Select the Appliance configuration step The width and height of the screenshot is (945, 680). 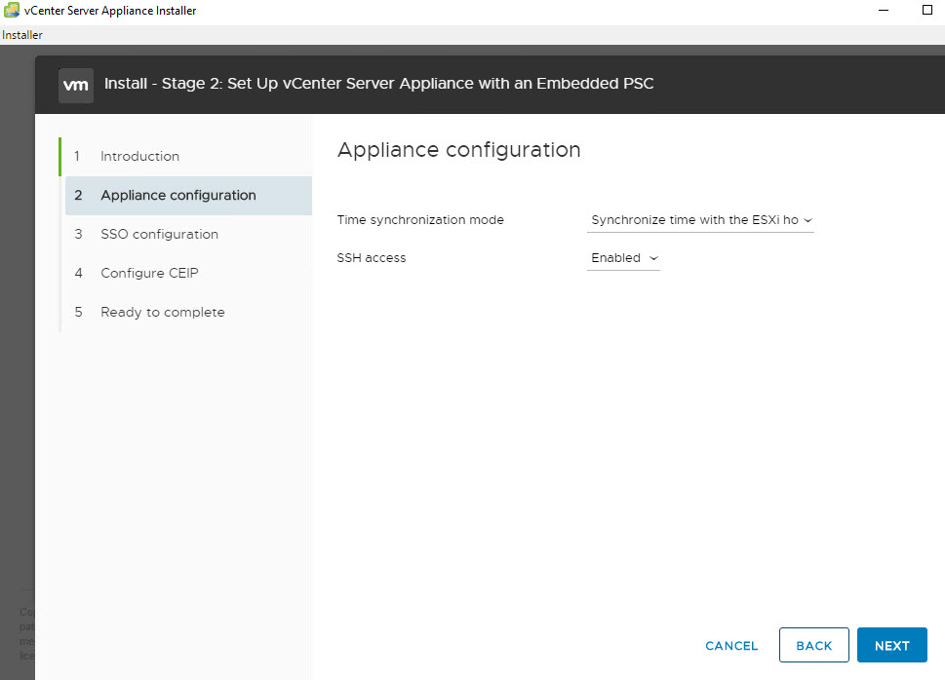click(177, 195)
